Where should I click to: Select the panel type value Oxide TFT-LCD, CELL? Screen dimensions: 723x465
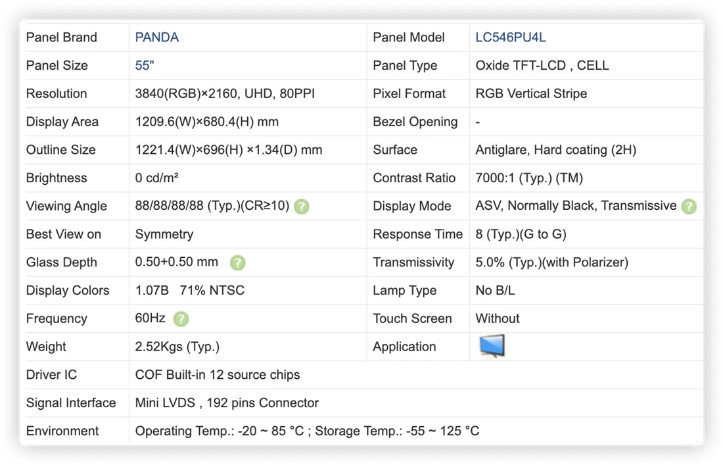[x=542, y=66]
